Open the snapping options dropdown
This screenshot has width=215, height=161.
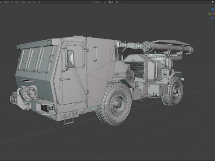113,2
